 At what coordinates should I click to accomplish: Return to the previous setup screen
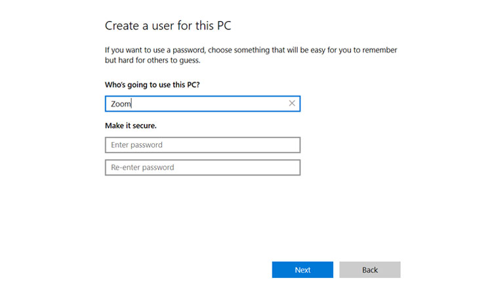pyautogui.click(x=369, y=270)
